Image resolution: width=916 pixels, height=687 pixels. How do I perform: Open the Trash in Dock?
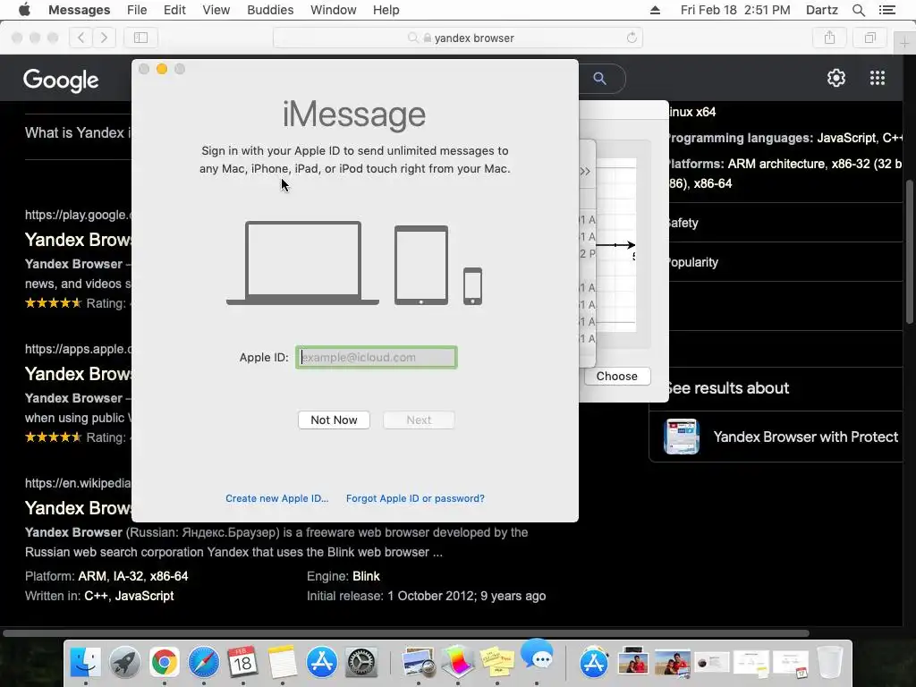pos(829,663)
